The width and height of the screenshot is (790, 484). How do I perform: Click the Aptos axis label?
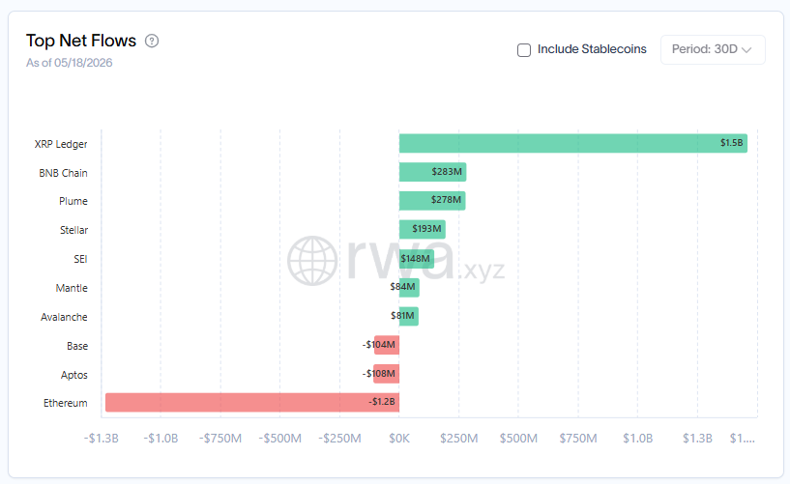tap(74, 376)
